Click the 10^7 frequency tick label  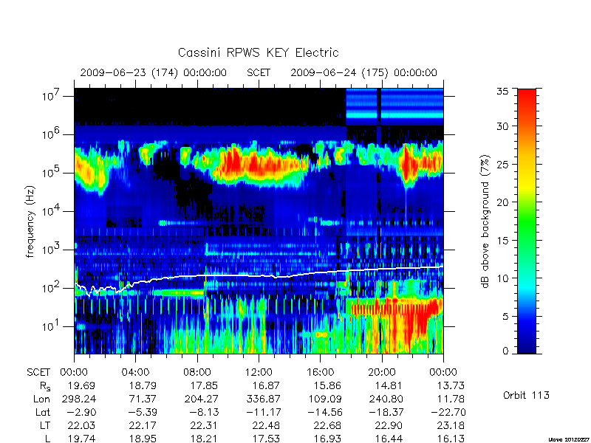[x=51, y=96]
